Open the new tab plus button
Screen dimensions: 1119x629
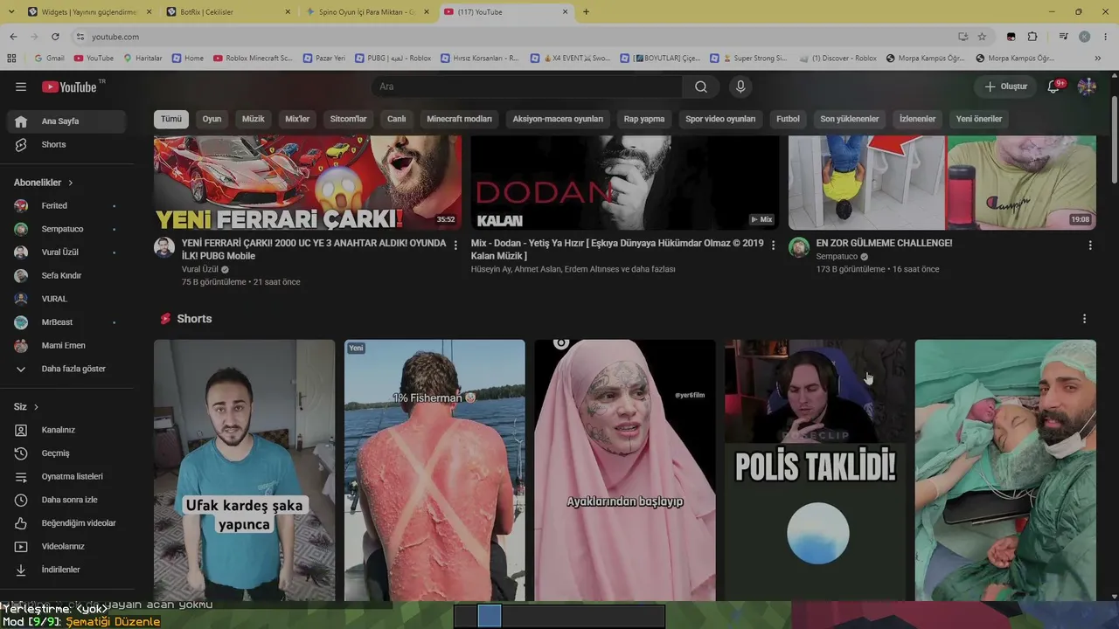tap(586, 12)
